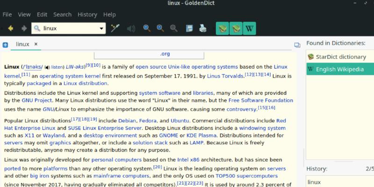Click the scan popup wand icon
This screenshot has height=187, width=374.
click(x=115, y=29)
